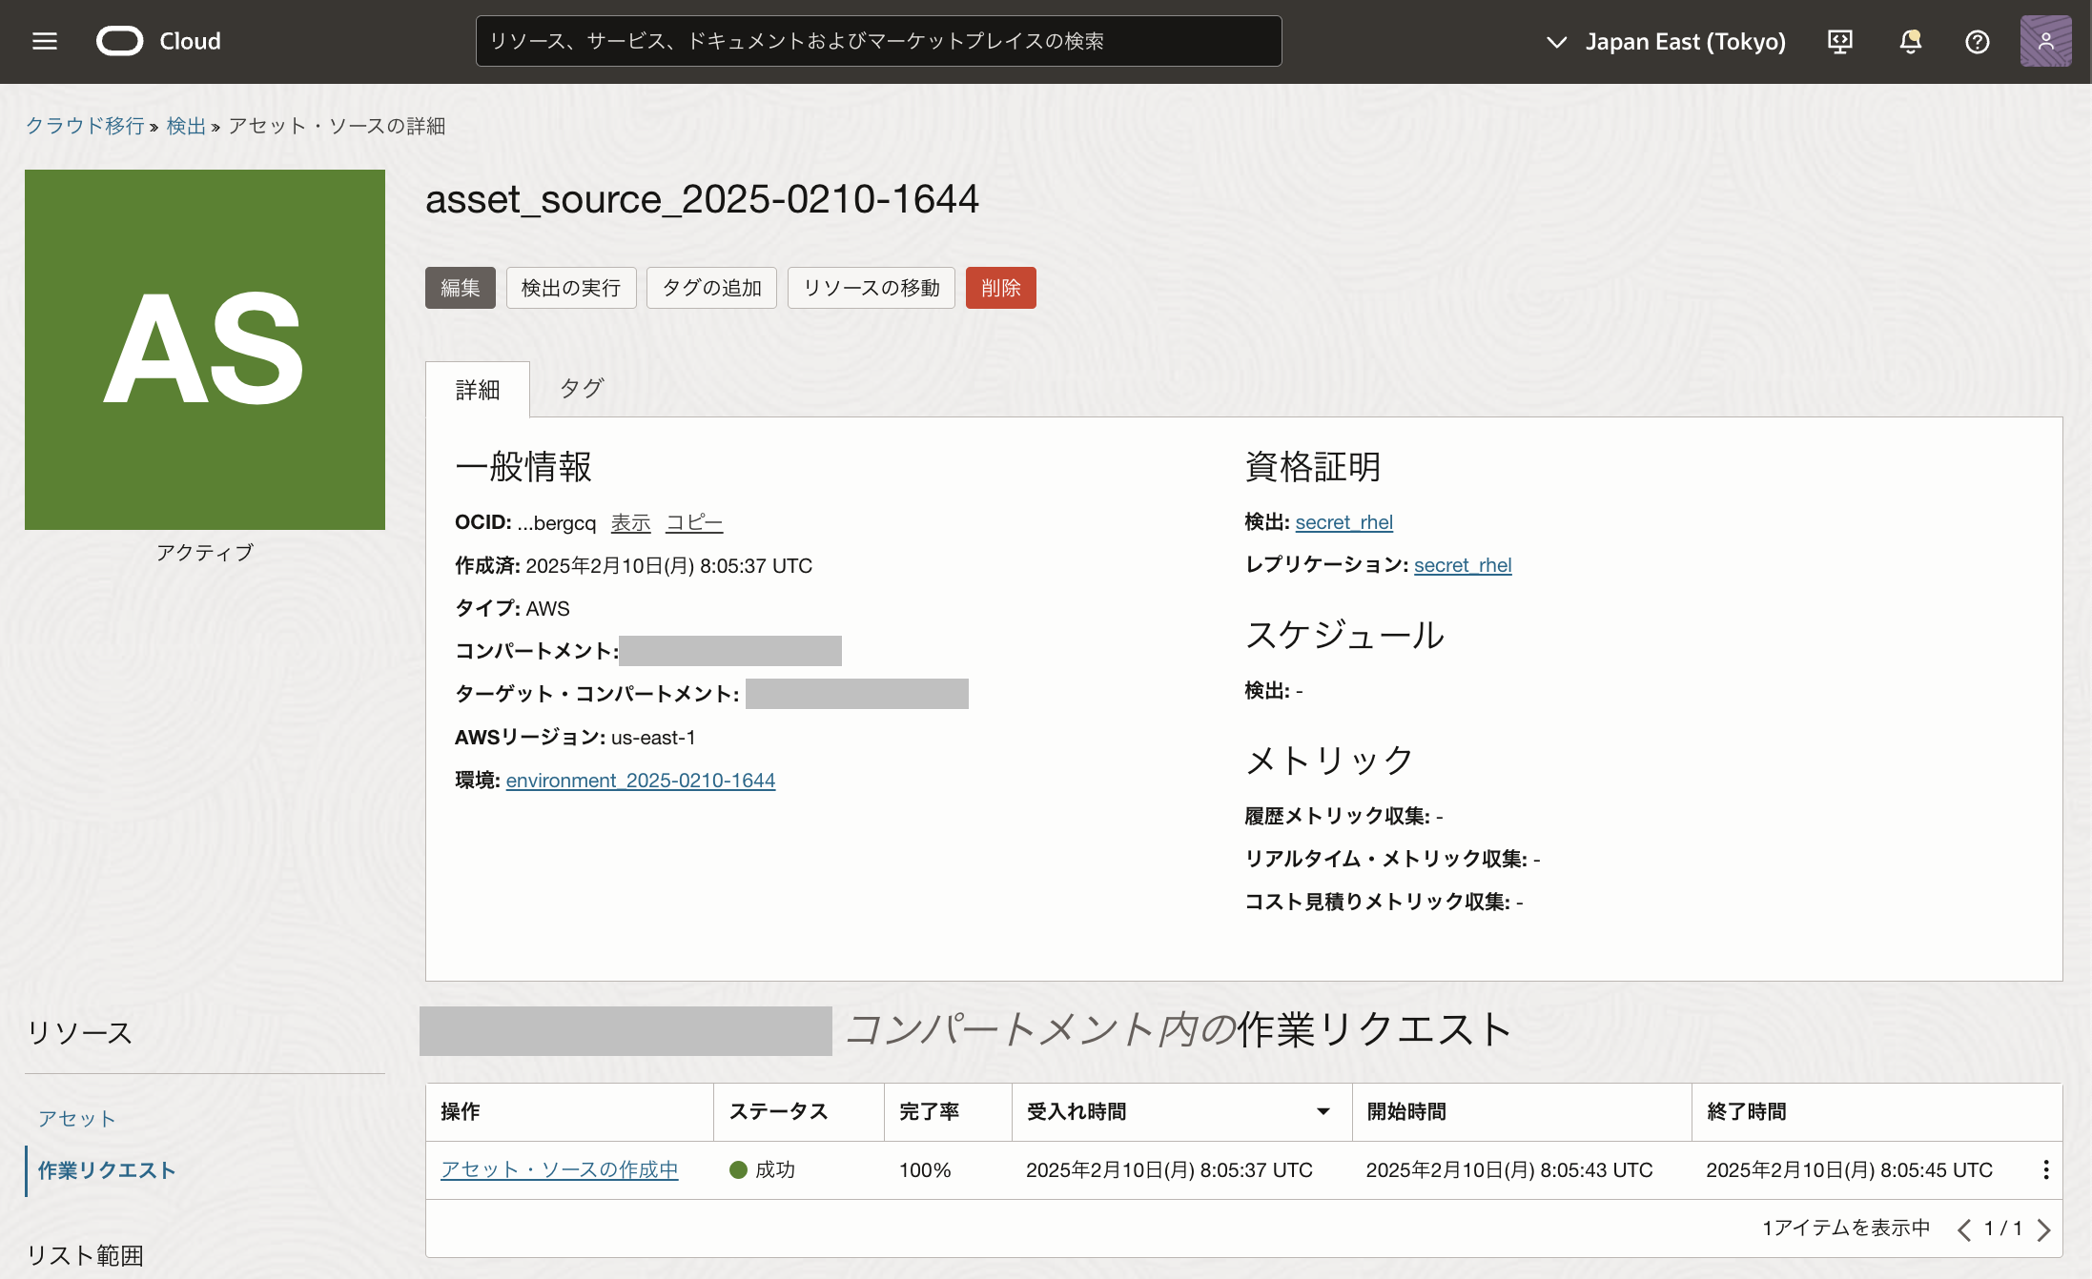2092x1279 pixels.
Task: Focus the resource search field
Action: 877,41
